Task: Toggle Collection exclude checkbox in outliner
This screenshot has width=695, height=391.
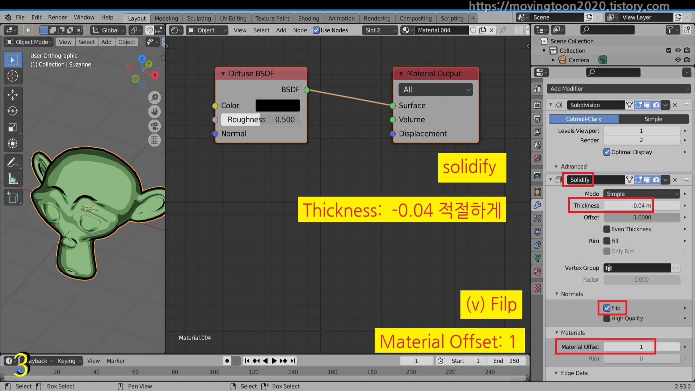Action: tap(669, 51)
